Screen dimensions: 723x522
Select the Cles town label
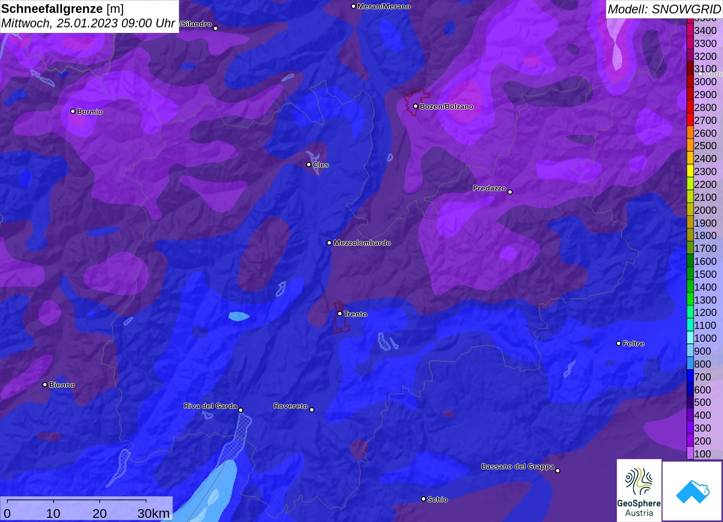321,165
